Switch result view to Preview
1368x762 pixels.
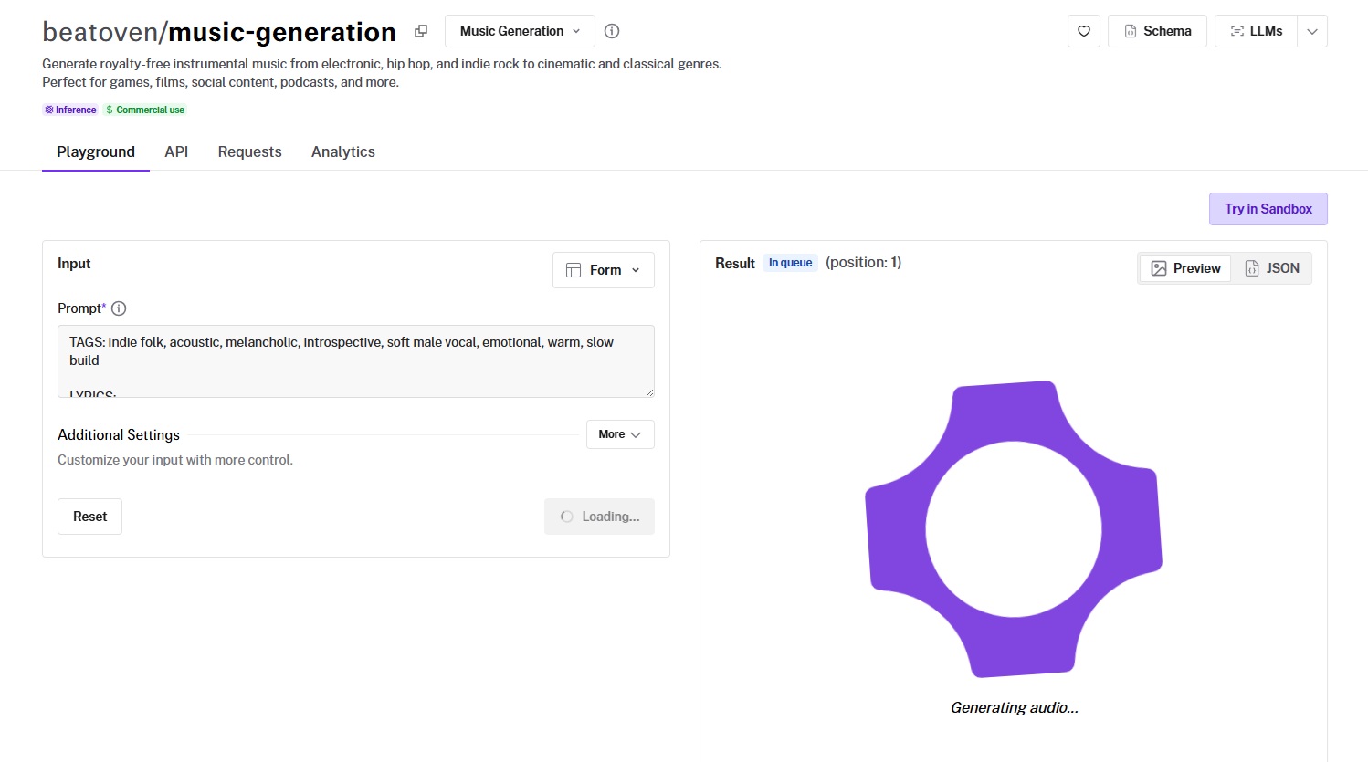click(1185, 268)
